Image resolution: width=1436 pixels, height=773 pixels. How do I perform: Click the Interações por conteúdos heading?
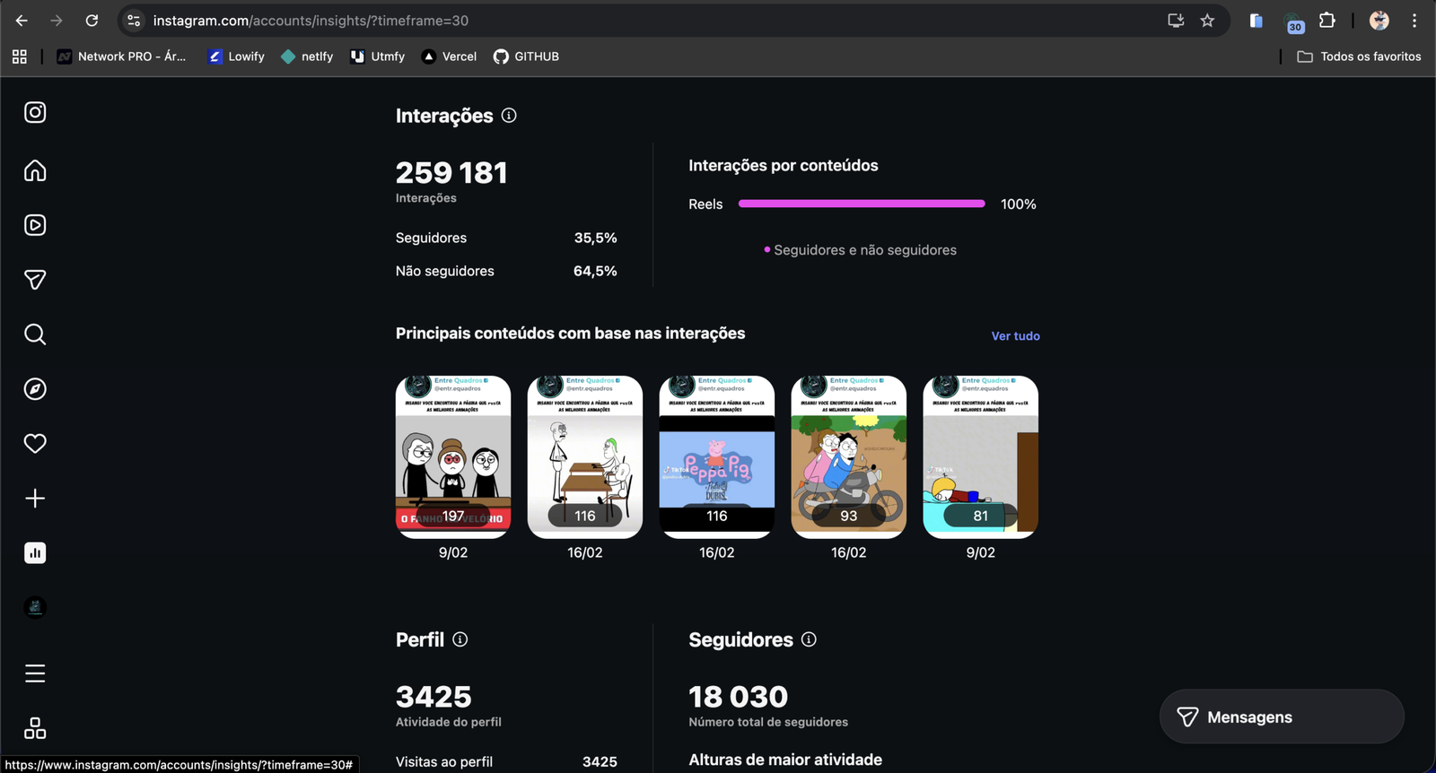pos(784,165)
